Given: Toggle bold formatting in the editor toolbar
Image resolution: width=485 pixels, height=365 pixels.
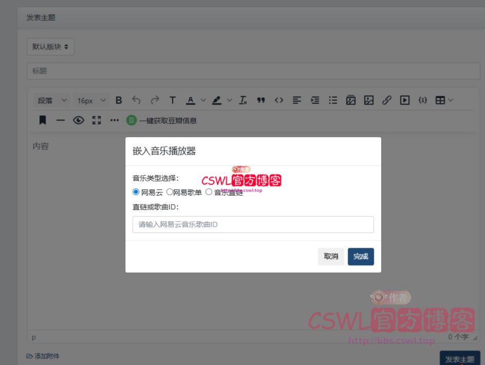Looking at the screenshot, I should click(x=119, y=100).
